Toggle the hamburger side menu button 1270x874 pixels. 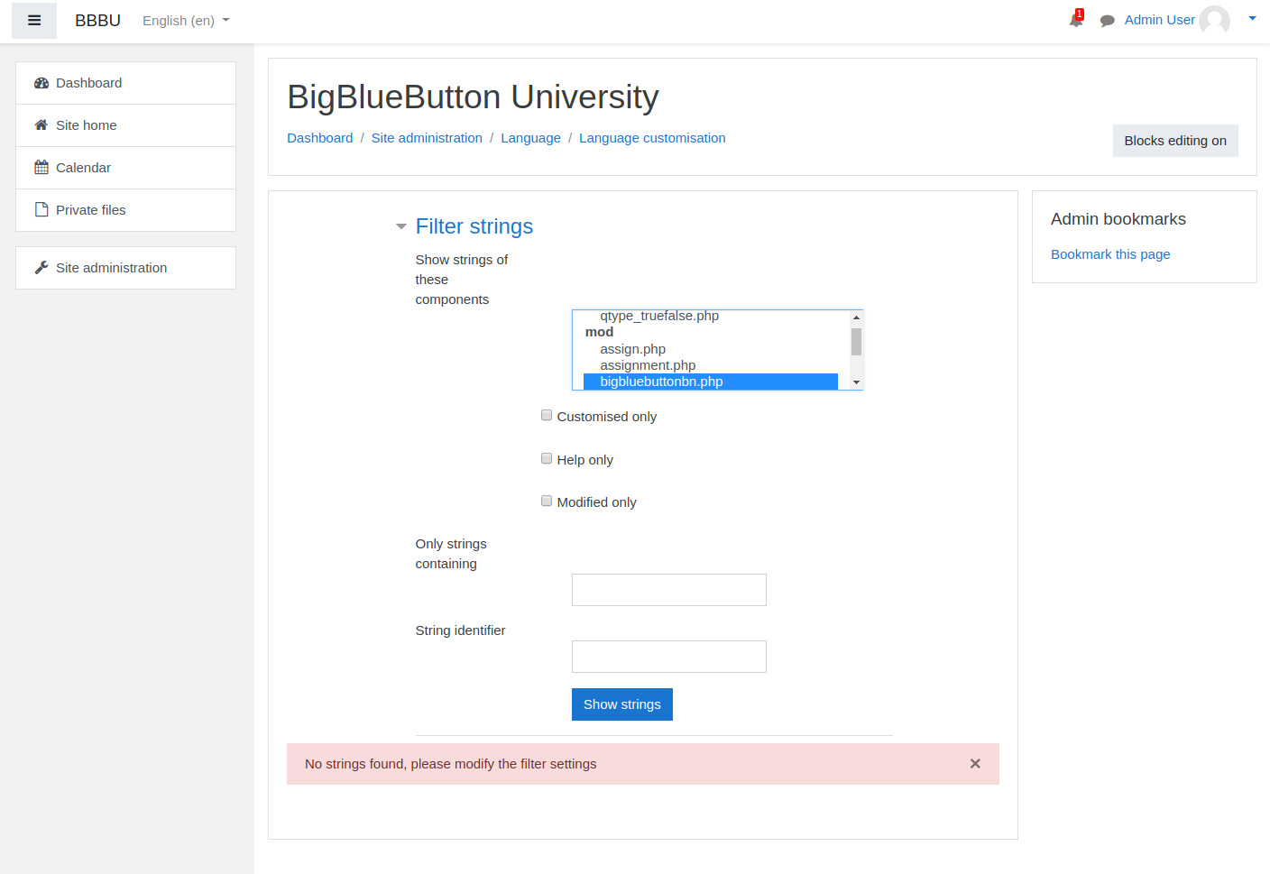(34, 21)
